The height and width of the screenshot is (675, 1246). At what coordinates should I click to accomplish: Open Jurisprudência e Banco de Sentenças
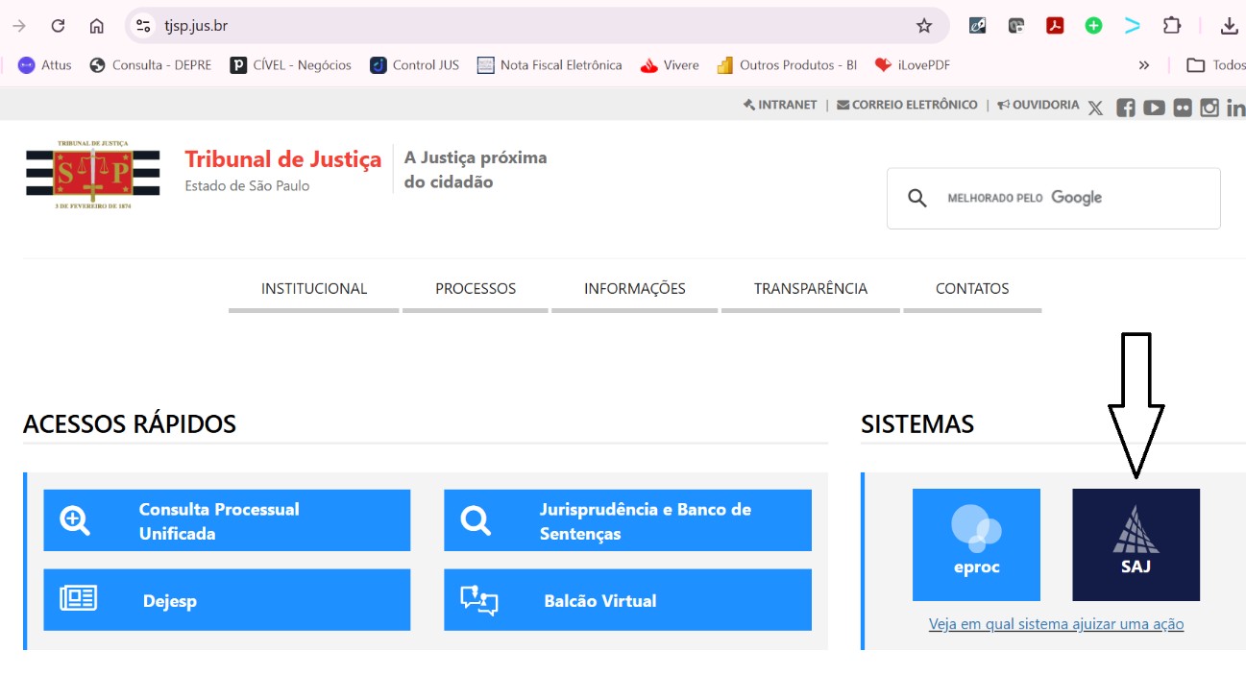[627, 520]
